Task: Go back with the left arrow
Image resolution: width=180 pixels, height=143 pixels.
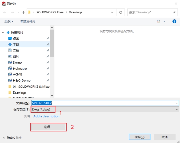Action: [5, 12]
